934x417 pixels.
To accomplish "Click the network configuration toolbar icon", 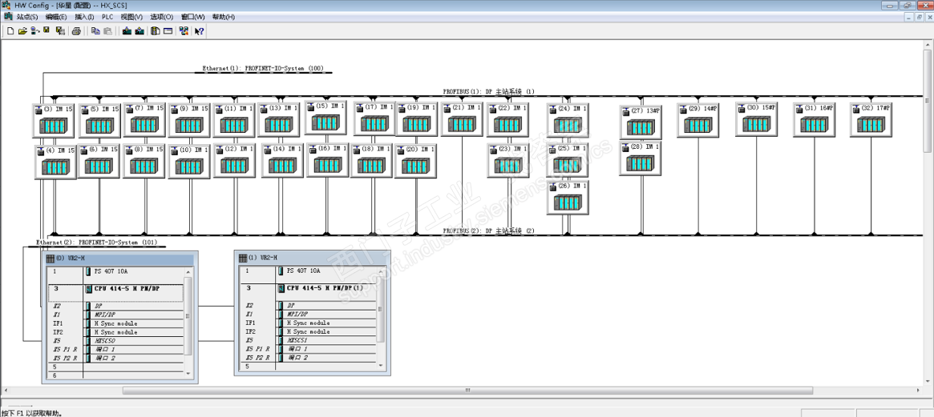I will (x=184, y=31).
